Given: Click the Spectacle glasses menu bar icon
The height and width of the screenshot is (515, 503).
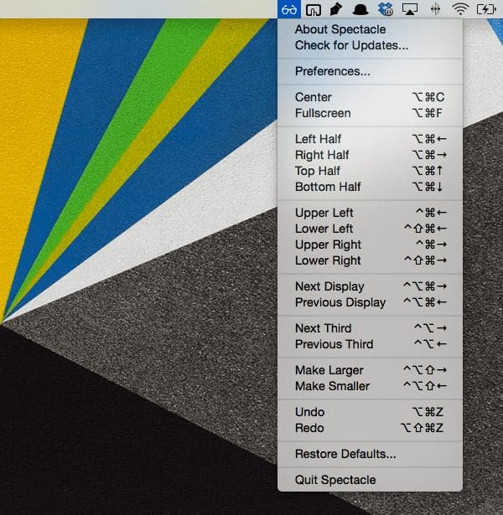Looking at the screenshot, I should (x=289, y=9).
